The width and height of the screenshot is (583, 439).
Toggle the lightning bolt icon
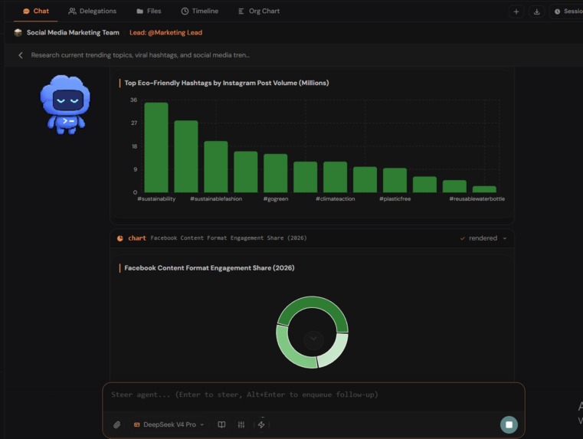point(261,424)
